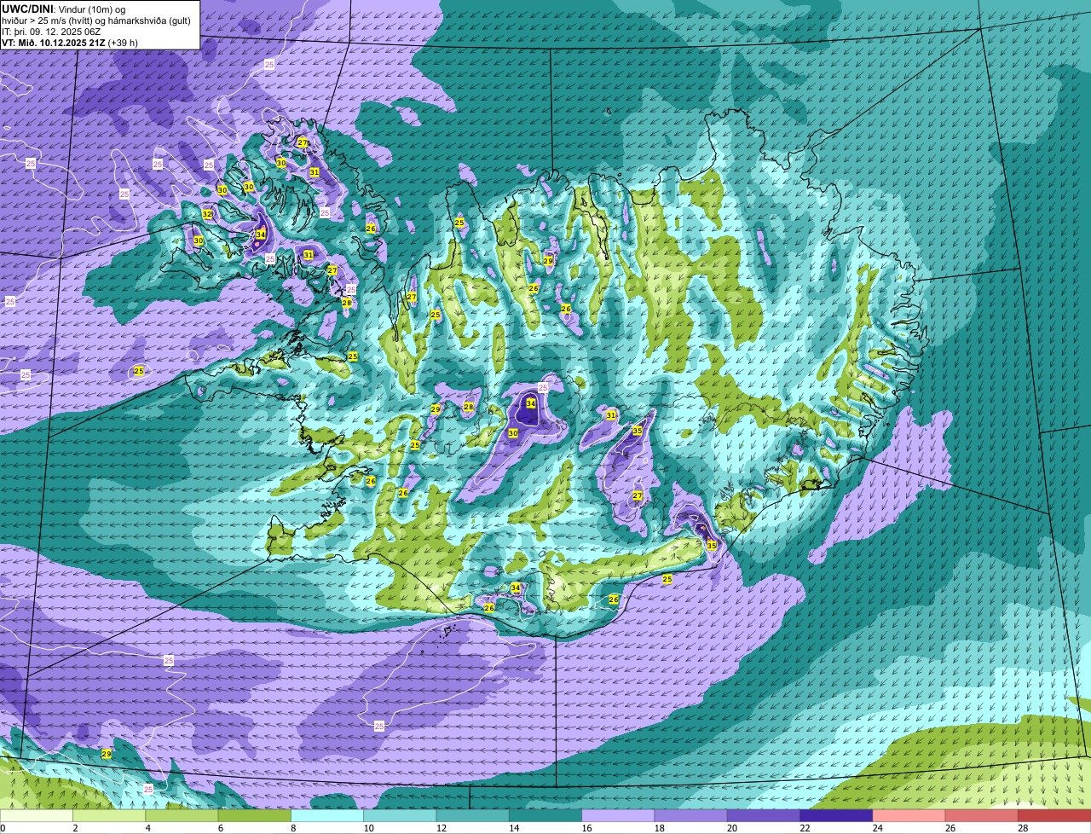Viewport: 1091px width, 834px height.
Task: Click the bold "UWC/DINI" model name
Action: click(x=26, y=8)
